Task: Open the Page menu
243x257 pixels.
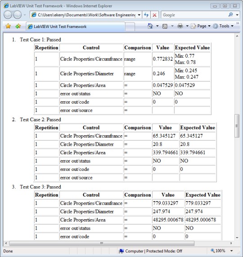Action: [x=201, y=26]
